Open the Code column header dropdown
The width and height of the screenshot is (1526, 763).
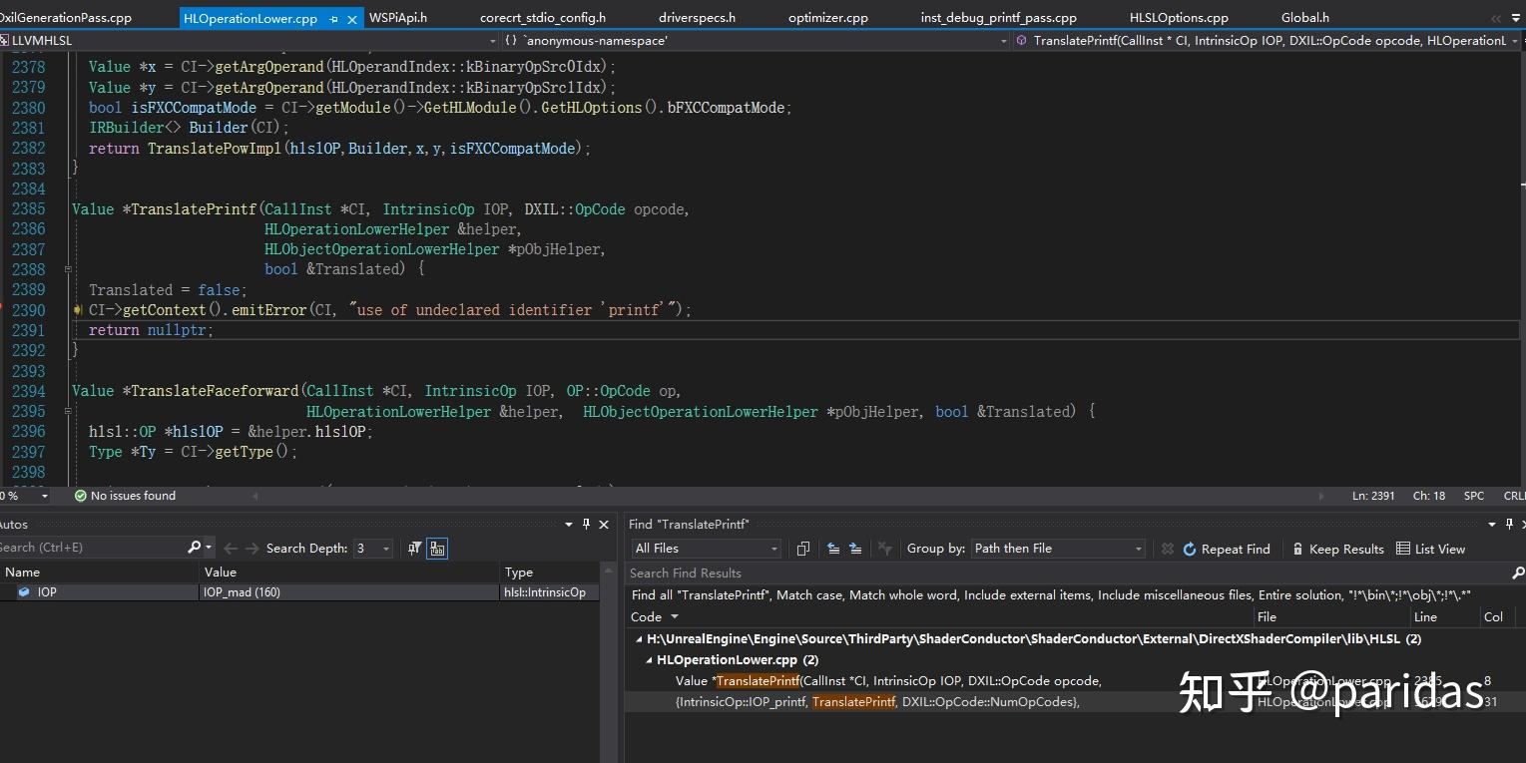point(675,616)
